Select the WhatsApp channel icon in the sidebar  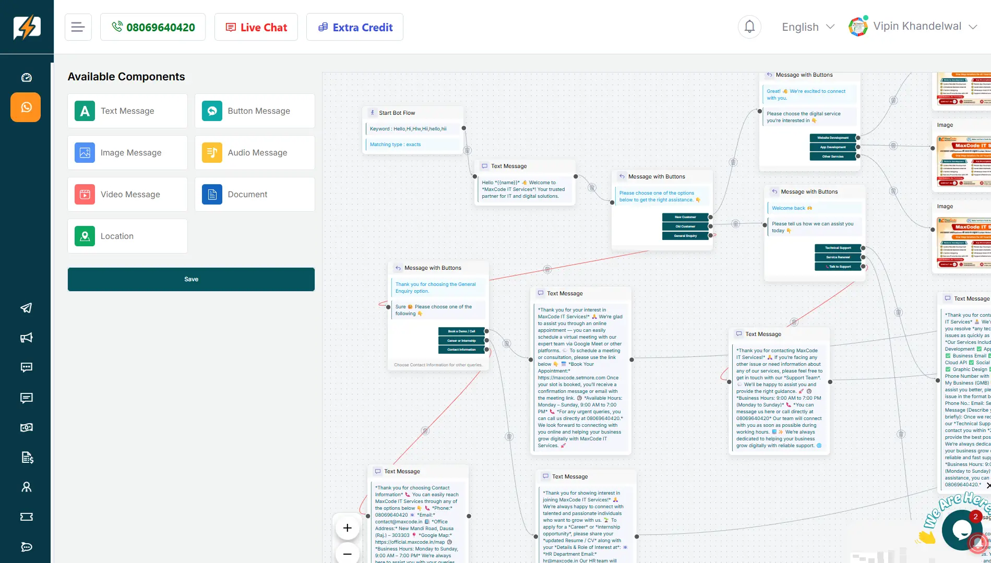26,107
